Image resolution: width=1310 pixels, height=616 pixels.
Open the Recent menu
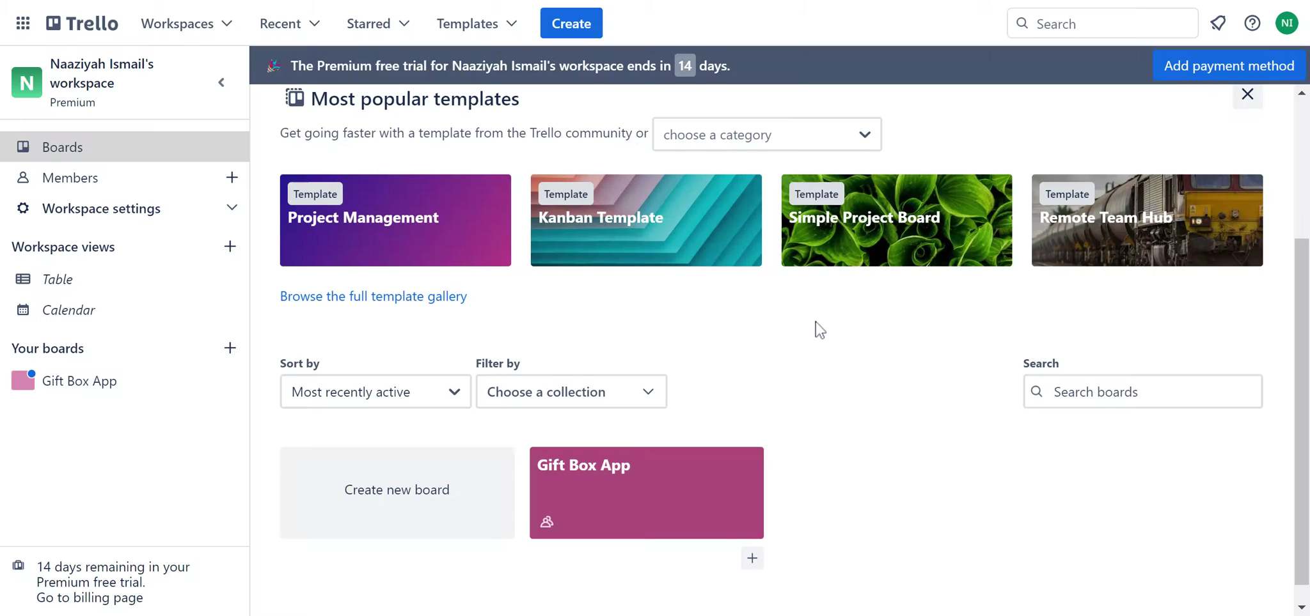point(289,24)
